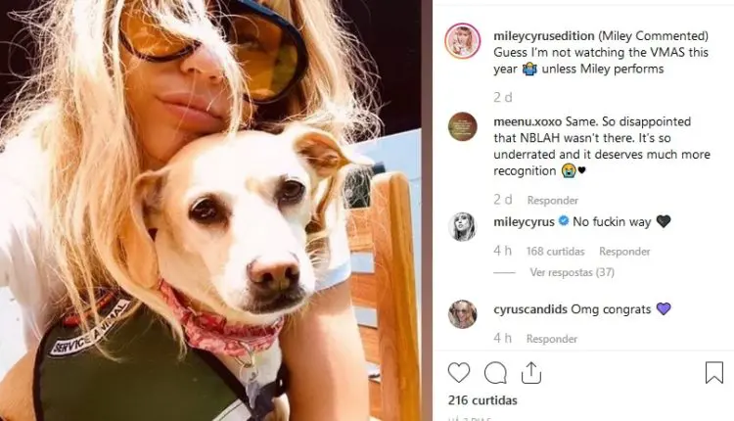This screenshot has height=421, width=734.
Task: Click the dog photo in the post
Action: point(210,210)
